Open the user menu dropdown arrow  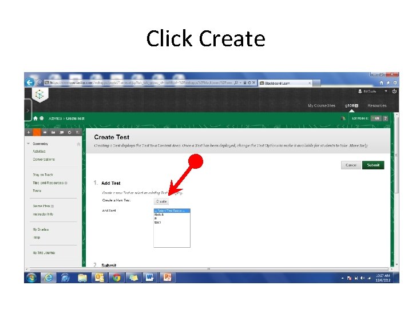[386, 91]
